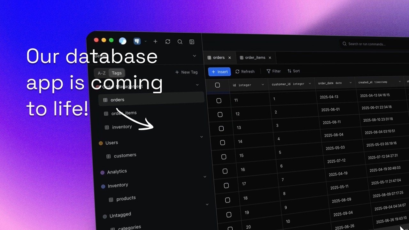Click the gray Untagged color dot
Viewport: 409px width, 230px height.
(105, 217)
